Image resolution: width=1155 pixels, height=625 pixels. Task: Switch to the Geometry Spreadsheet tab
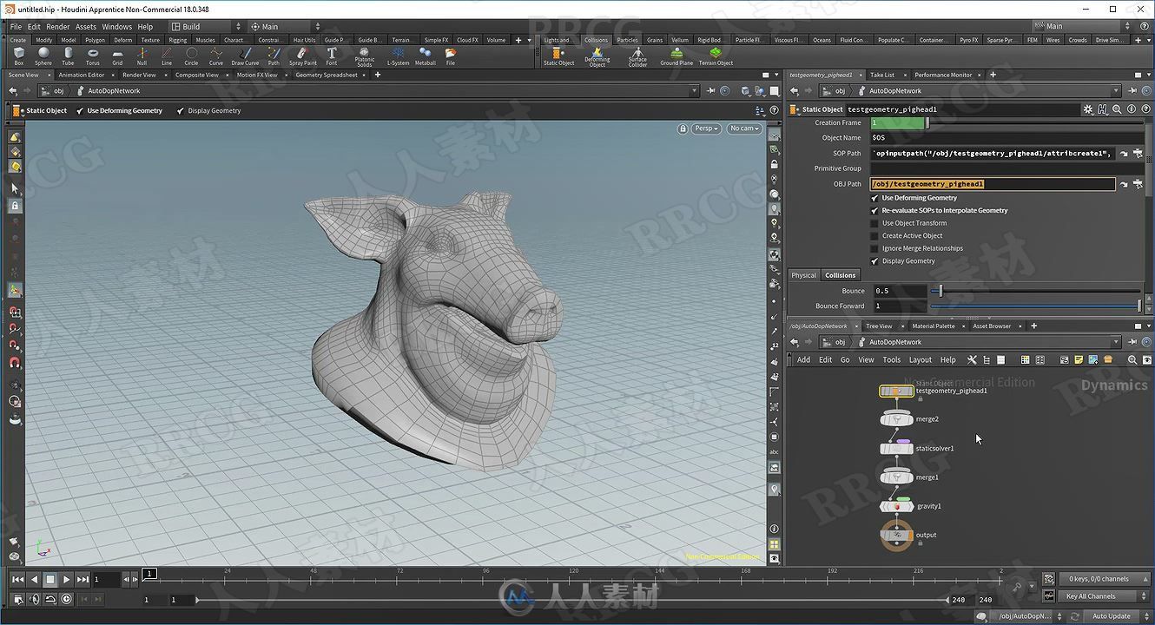pos(327,75)
